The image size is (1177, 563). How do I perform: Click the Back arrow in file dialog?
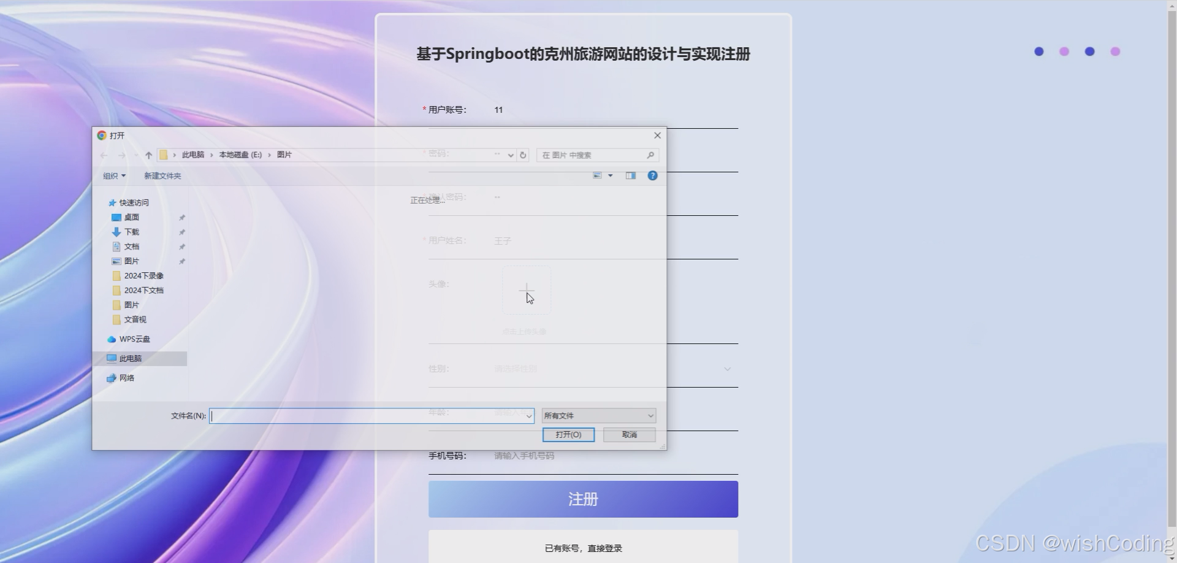tap(104, 155)
